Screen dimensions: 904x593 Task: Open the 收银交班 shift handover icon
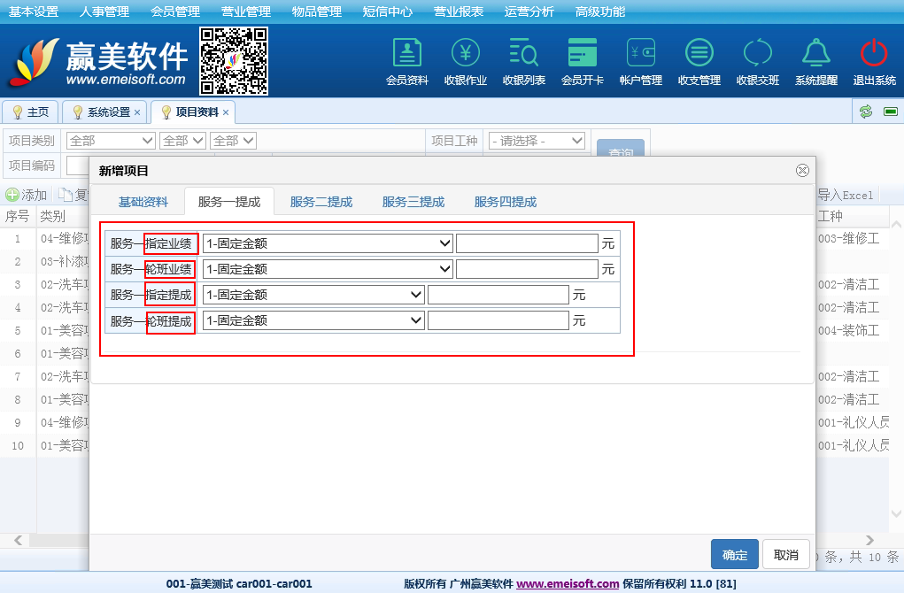point(757,60)
